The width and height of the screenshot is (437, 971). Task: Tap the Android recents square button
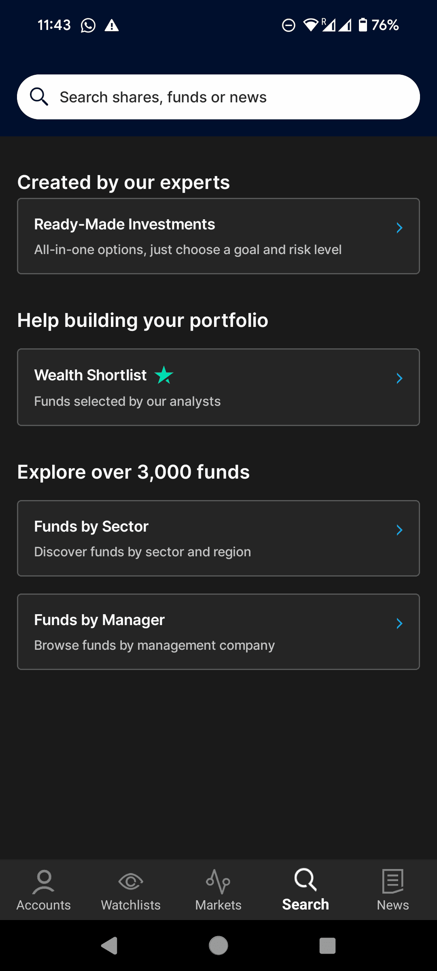click(327, 946)
